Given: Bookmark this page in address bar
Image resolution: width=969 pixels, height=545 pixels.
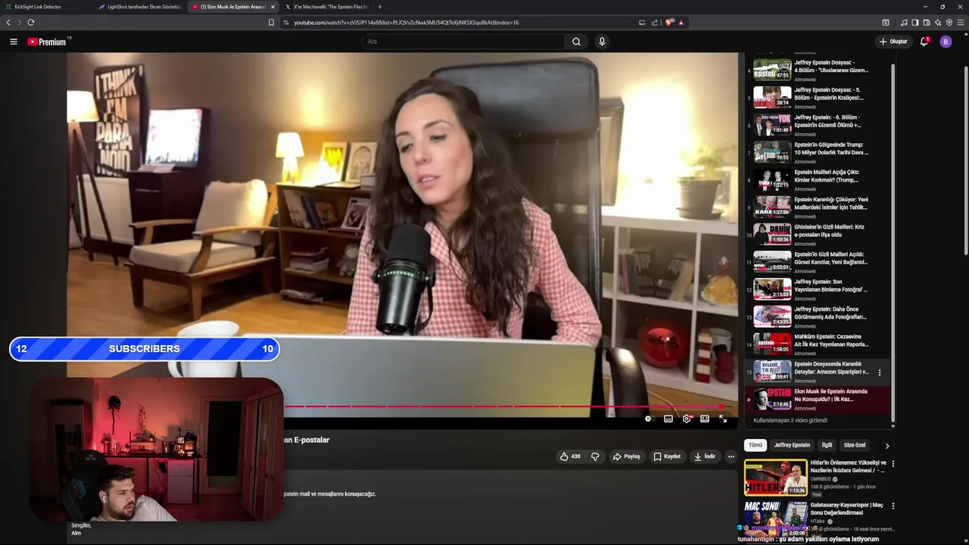Looking at the screenshot, I should [271, 23].
